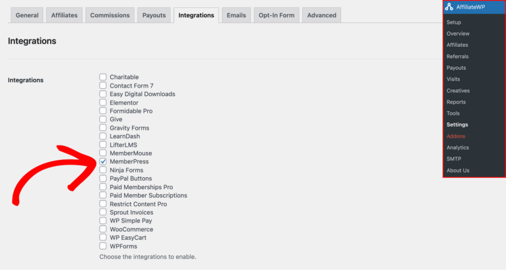The image size is (506, 270).
Task: Open the Reports sidebar menu item
Action: [456, 102]
